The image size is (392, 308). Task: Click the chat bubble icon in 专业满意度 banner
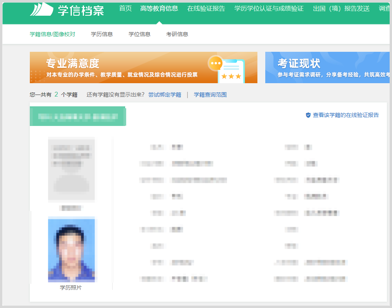click(215, 63)
